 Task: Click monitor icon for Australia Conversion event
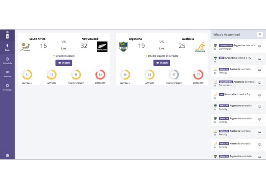(259, 83)
